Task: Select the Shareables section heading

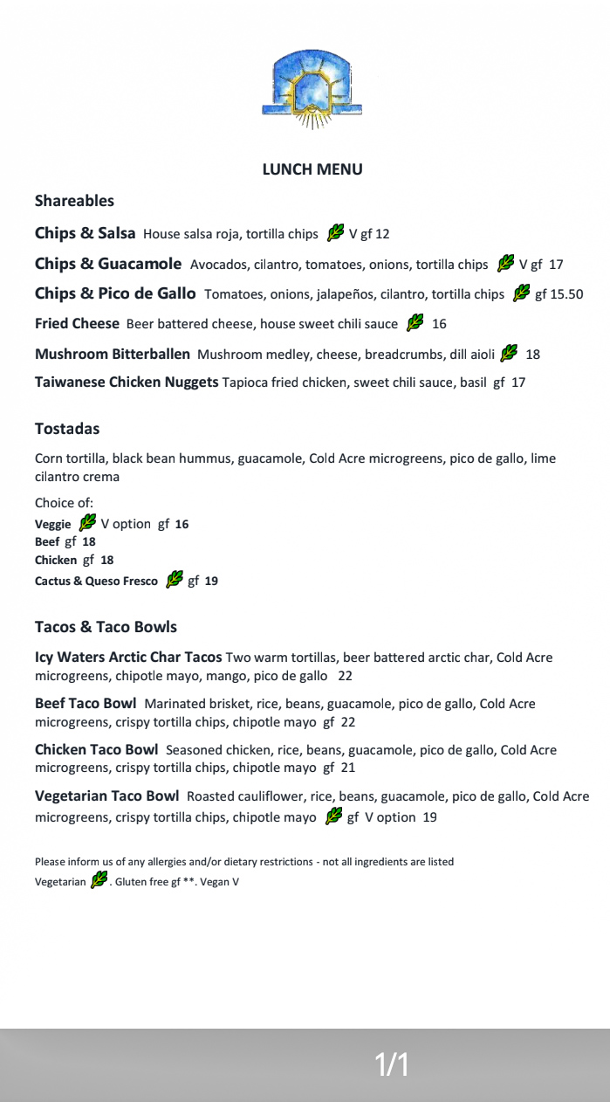Action: (74, 201)
